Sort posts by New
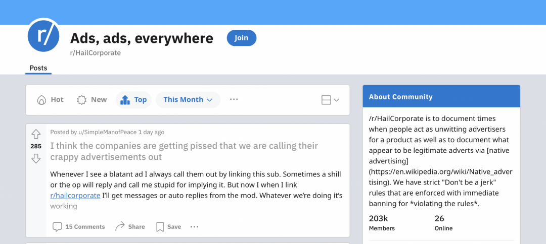The width and height of the screenshot is (546, 244). click(x=92, y=100)
